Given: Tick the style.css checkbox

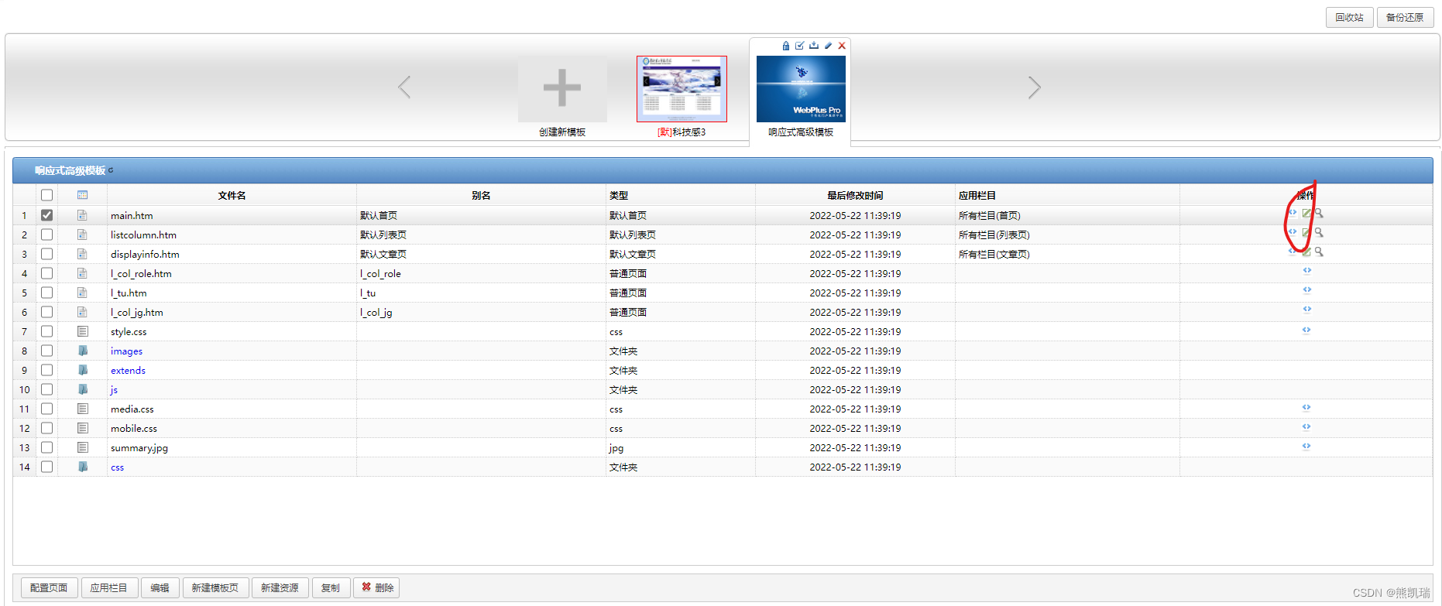Looking at the screenshot, I should tap(47, 331).
